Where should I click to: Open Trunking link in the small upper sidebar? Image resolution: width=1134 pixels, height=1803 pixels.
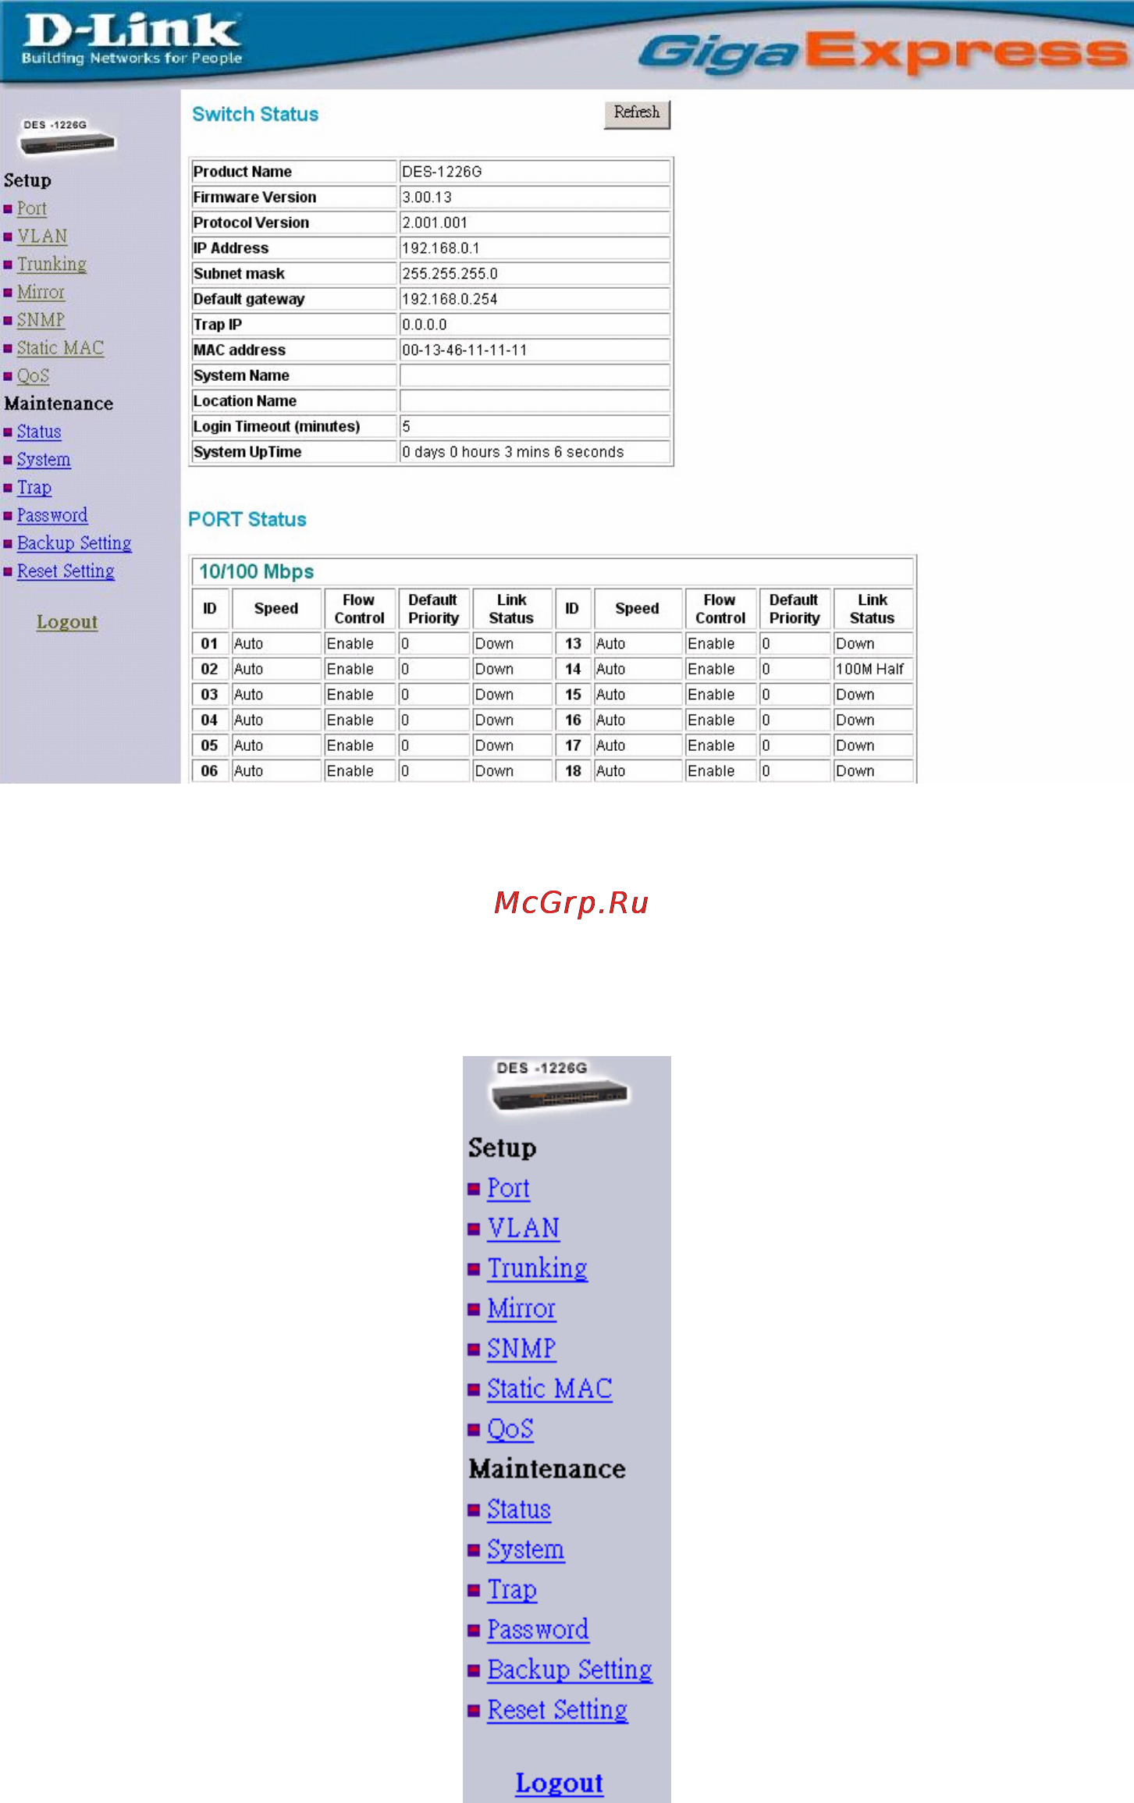point(52,264)
